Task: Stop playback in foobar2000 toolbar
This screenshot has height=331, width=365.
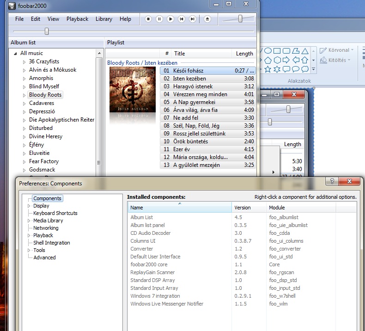Action: (x=148, y=19)
